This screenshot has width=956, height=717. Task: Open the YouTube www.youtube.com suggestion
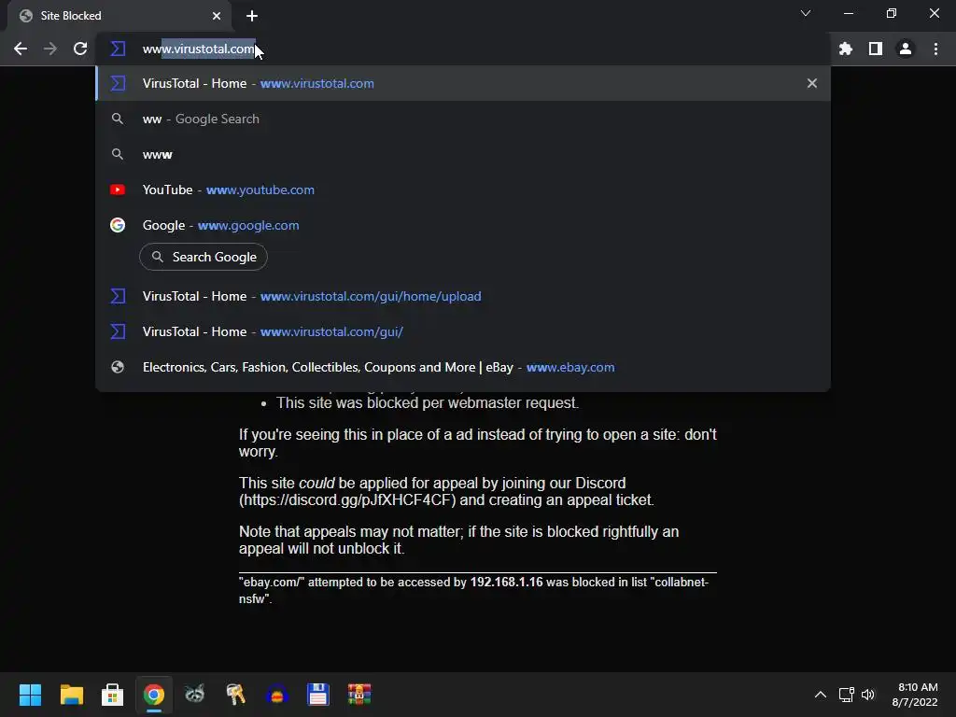(x=463, y=190)
